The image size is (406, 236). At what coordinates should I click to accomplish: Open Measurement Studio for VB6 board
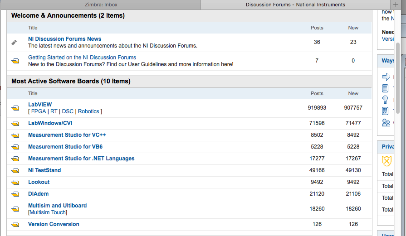65,147
